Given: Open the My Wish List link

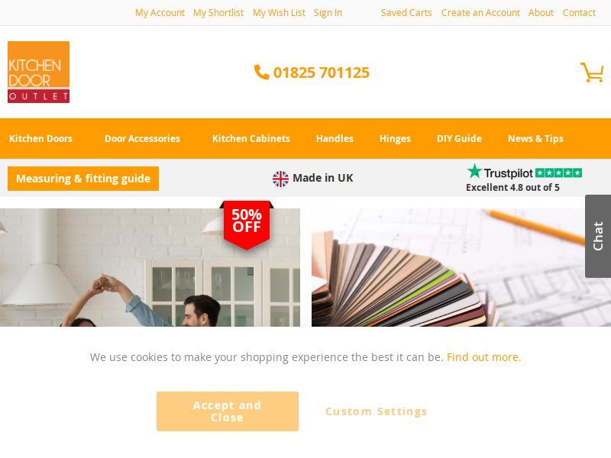Looking at the screenshot, I should (x=279, y=13).
